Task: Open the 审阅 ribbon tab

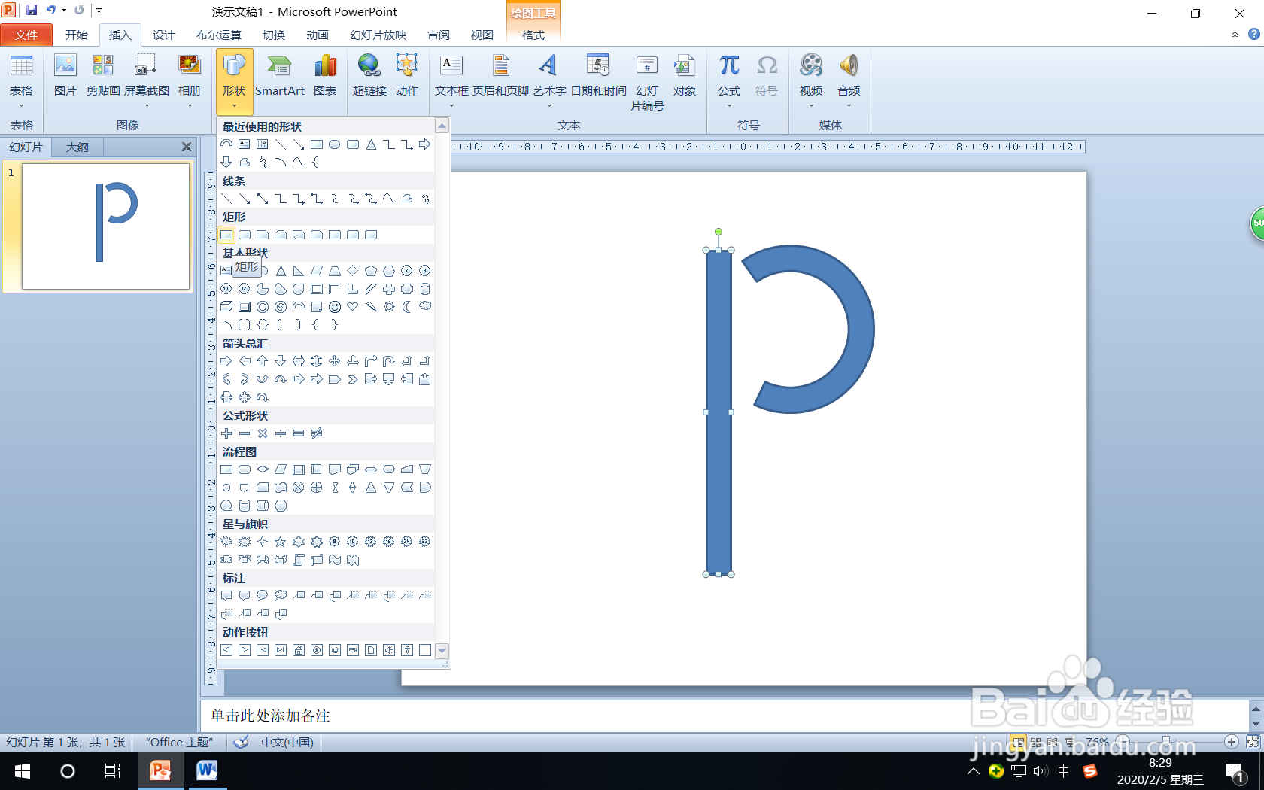Action: click(x=438, y=35)
